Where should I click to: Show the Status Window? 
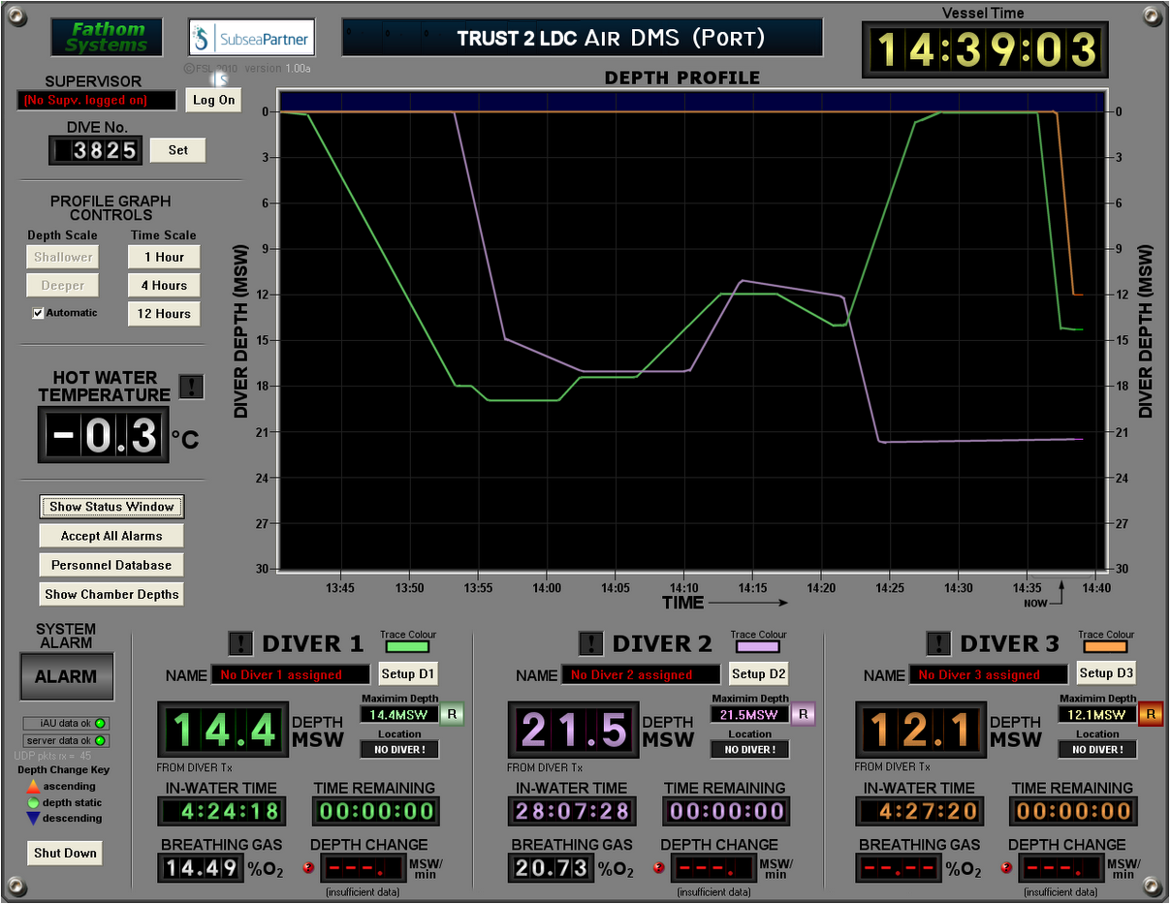pyautogui.click(x=111, y=507)
